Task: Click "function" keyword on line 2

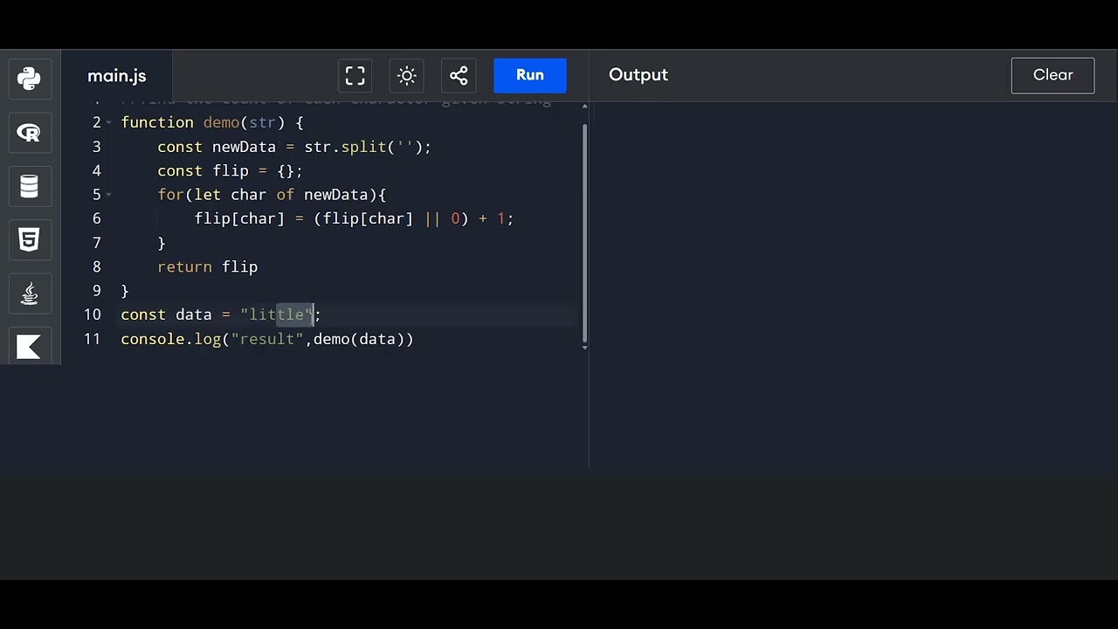Action: tap(157, 122)
